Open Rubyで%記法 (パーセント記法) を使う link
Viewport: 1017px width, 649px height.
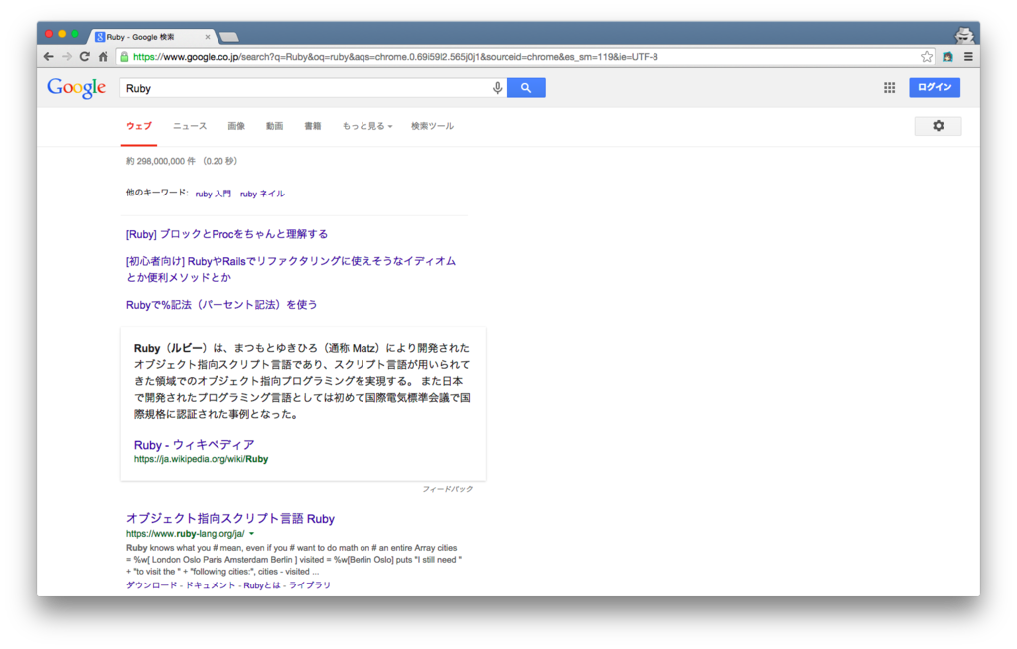click(221, 304)
